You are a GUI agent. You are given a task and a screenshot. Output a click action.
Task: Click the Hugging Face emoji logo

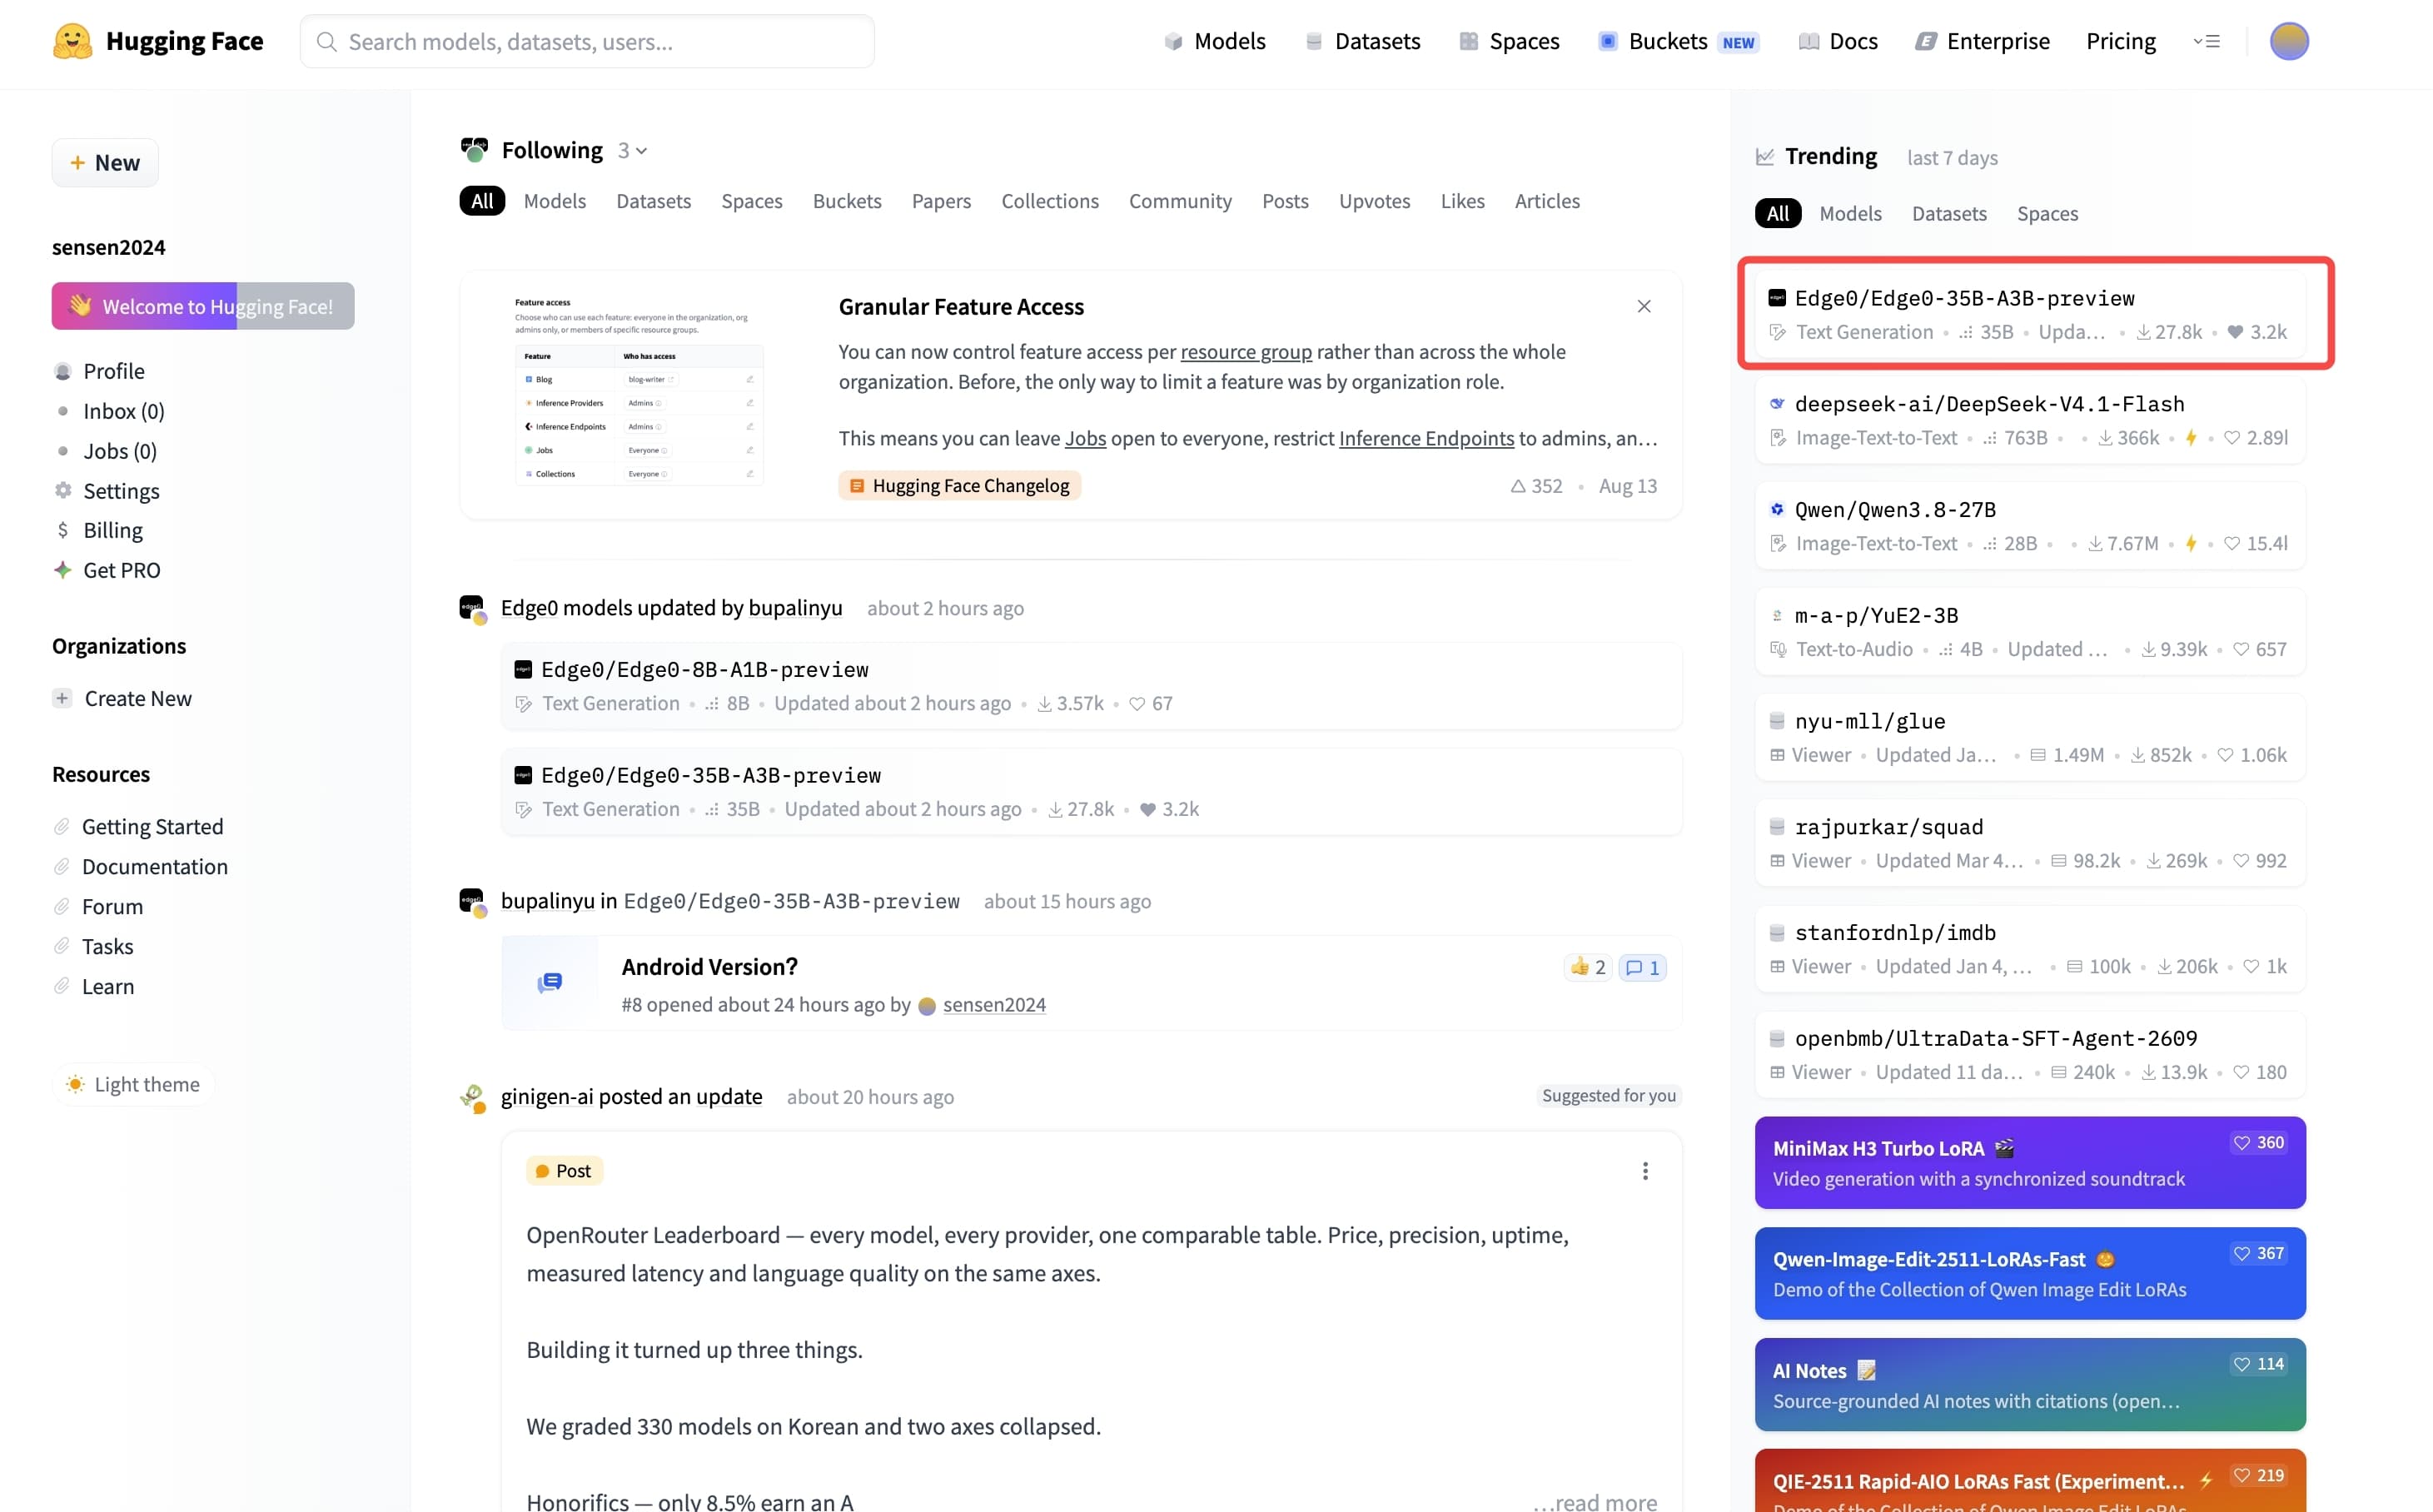point(72,41)
